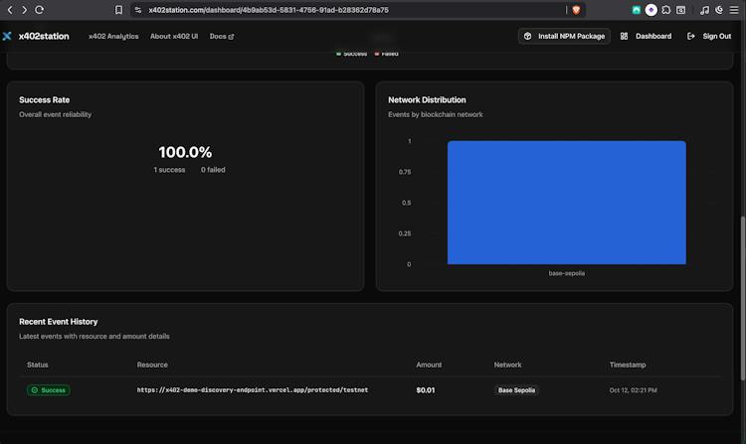Click the vertical page scrollbar
This screenshot has width=746, height=444.
(743, 298)
